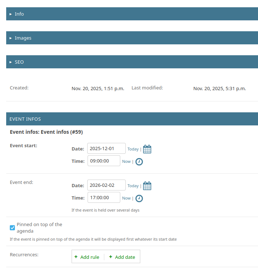258x269 pixels.
Task: Click Add date in Recurrences
Action: pyautogui.click(x=122, y=257)
